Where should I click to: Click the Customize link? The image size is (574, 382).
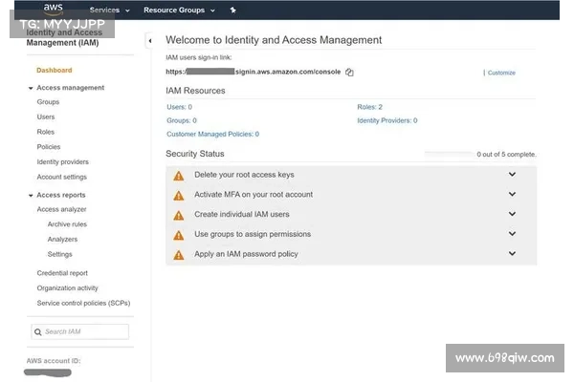coord(501,73)
